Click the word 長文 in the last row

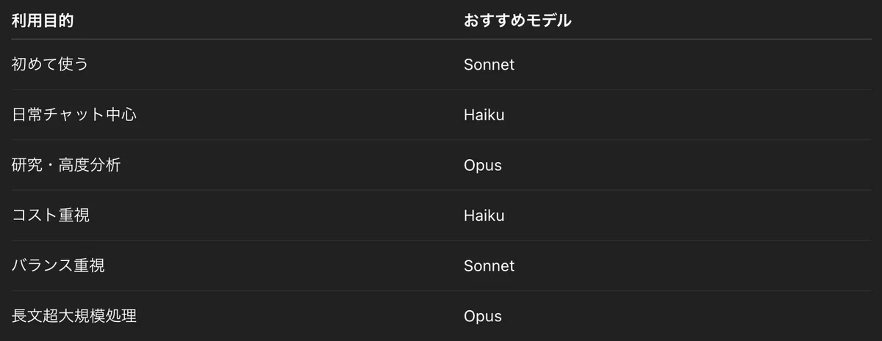[26, 316]
